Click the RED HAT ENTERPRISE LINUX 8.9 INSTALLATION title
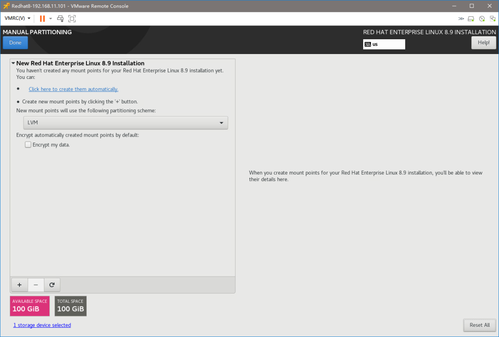 (x=429, y=32)
